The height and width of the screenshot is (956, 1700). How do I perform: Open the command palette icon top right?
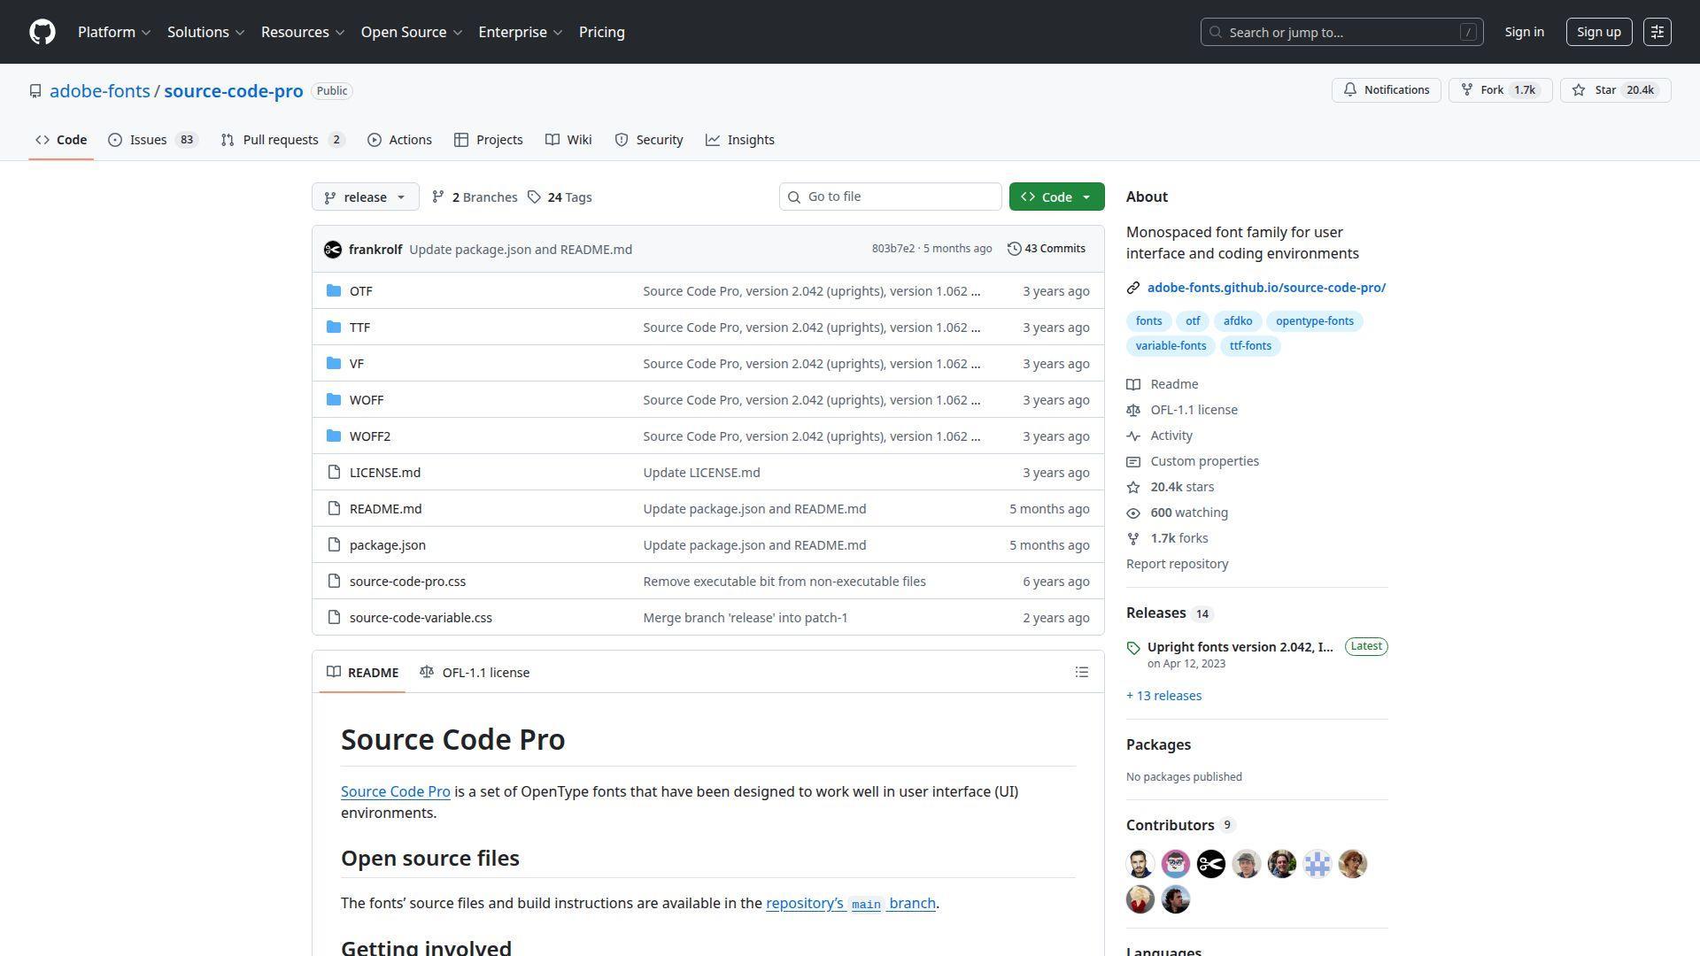click(x=1657, y=32)
